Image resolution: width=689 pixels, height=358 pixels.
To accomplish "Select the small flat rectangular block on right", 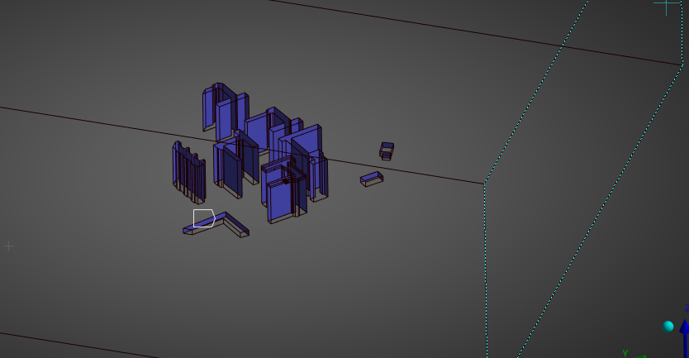I will click(x=372, y=178).
